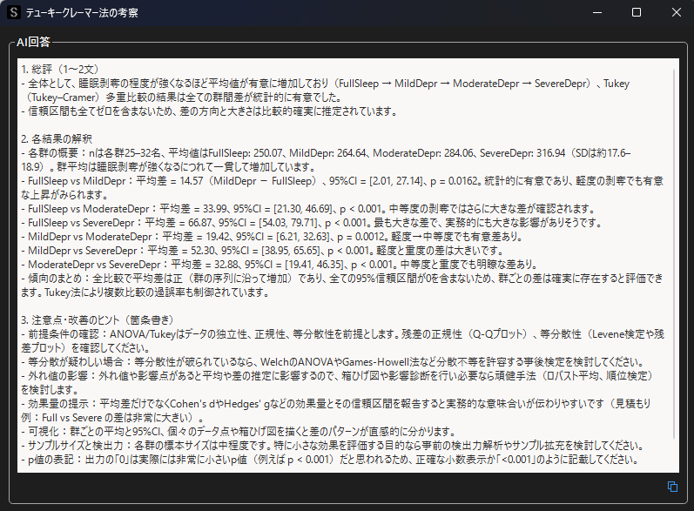
Task: Close the テューキークレーマー法の考察 window
Action: tap(676, 12)
